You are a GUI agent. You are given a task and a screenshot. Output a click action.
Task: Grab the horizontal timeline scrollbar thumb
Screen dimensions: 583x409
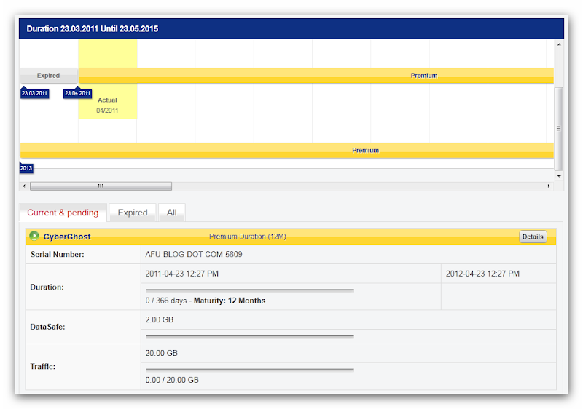click(x=101, y=186)
